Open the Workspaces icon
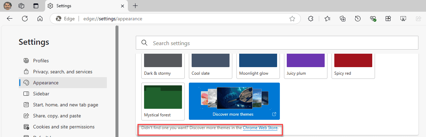Viewport: 426px width, 137px height. (x=21, y=6)
